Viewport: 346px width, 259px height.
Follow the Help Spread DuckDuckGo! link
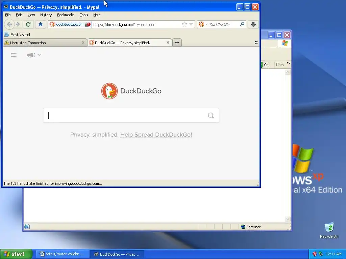pos(156,135)
